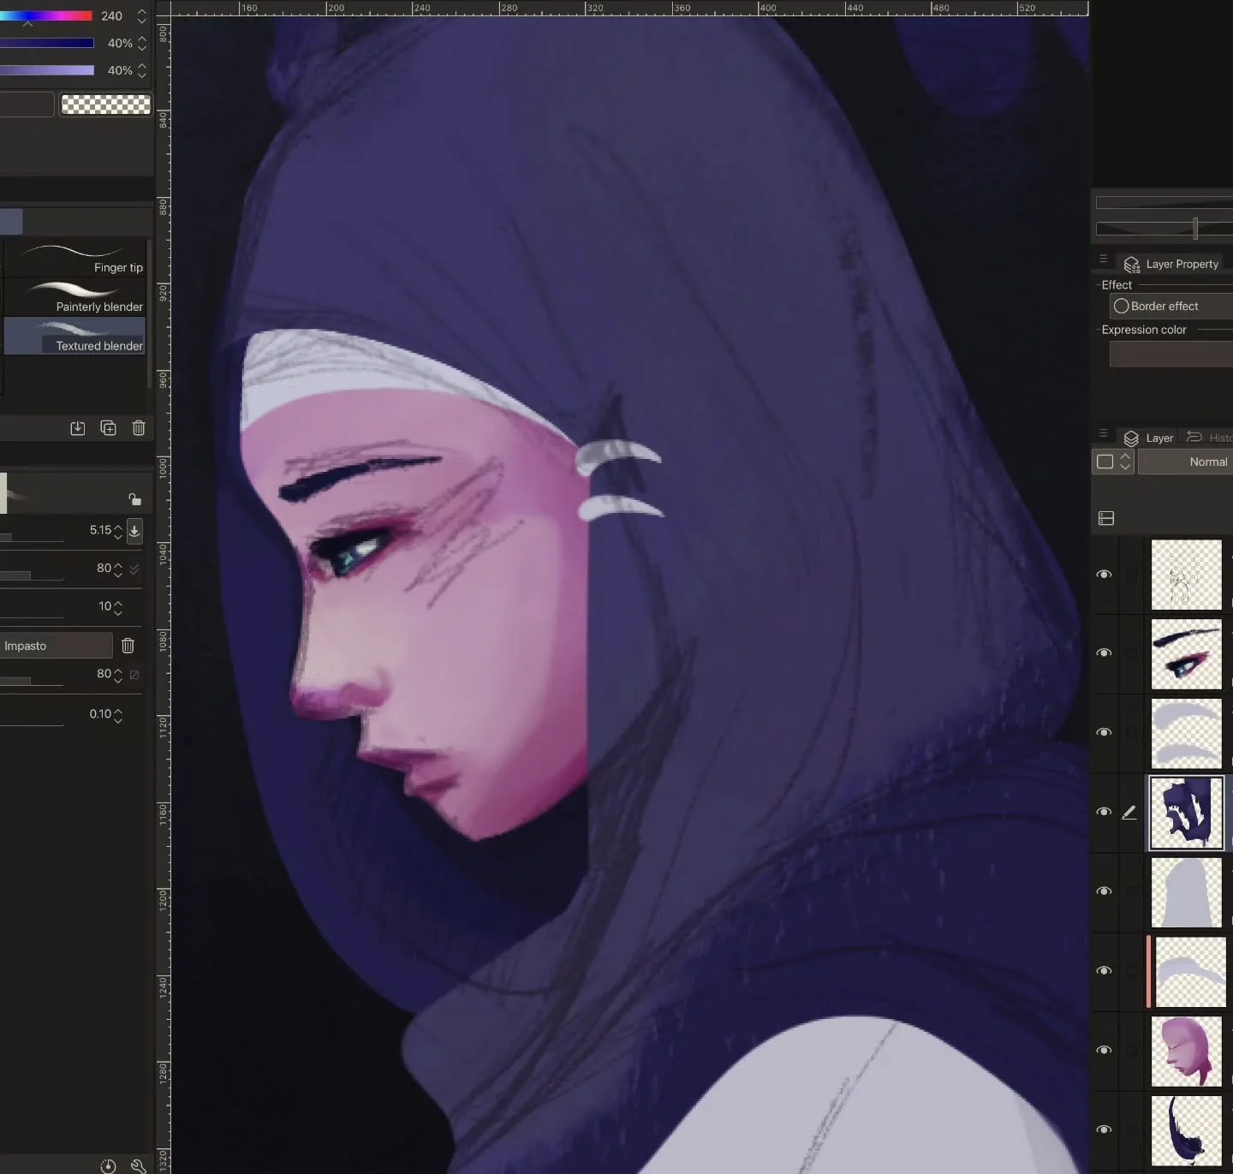Select the Painterly blender sub tool
Image resolution: width=1233 pixels, height=1174 pixels.
[x=77, y=299]
